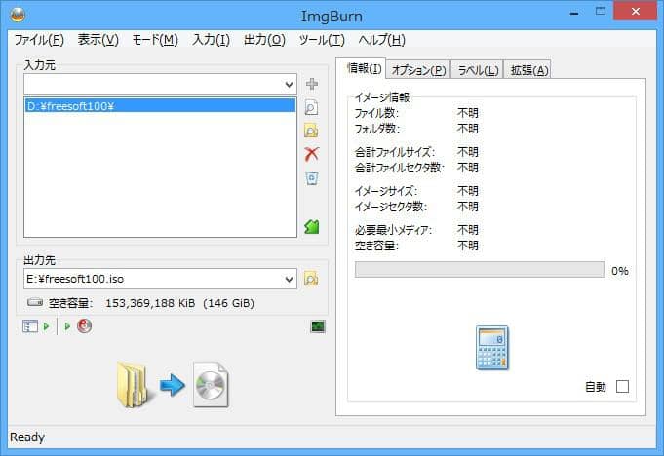
Task: Click the second green play arrow icon
Action: click(x=67, y=326)
